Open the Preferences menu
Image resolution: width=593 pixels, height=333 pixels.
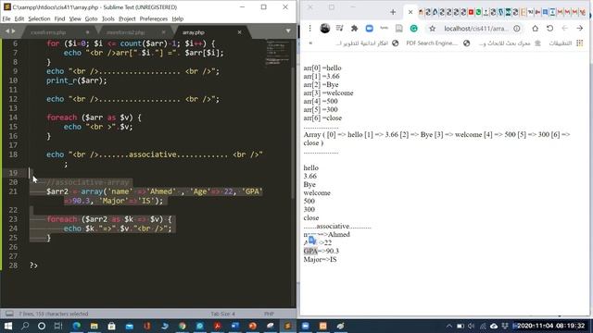pyautogui.click(x=154, y=18)
